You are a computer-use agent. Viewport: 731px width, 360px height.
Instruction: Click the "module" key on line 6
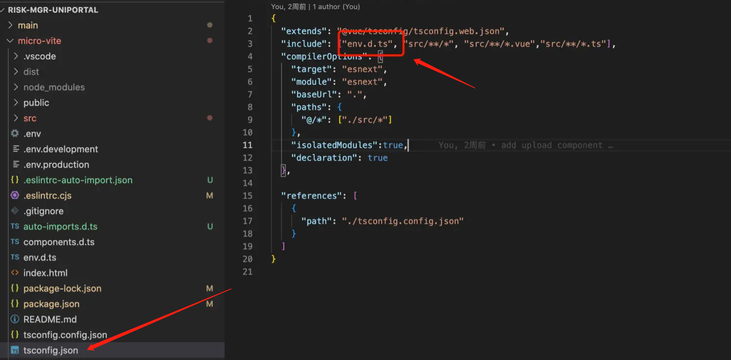(311, 82)
